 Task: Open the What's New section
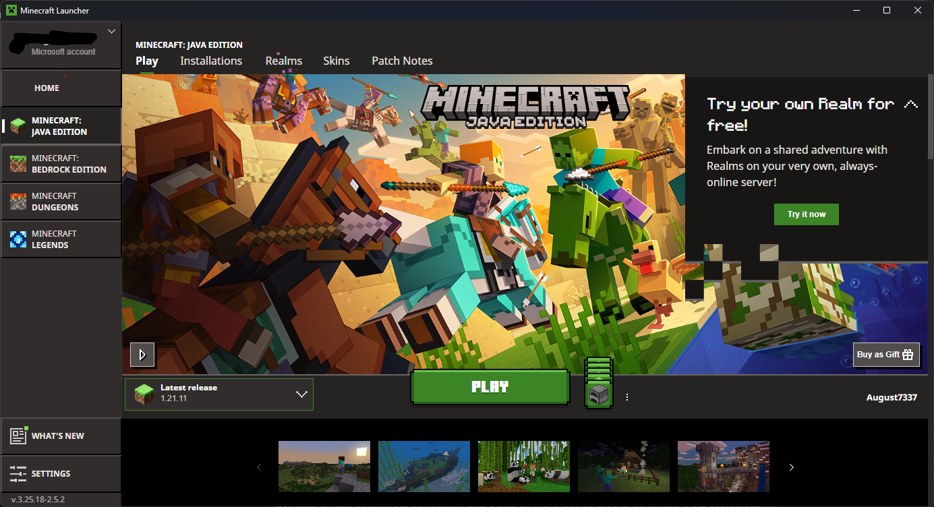61,436
